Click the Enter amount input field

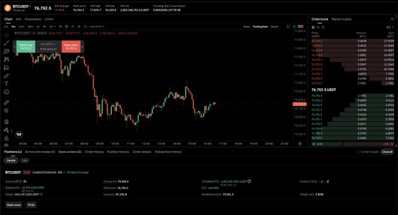[x=48, y=49]
